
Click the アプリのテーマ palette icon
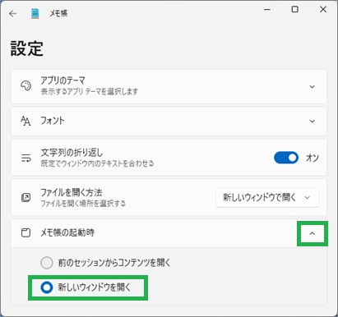25,85
